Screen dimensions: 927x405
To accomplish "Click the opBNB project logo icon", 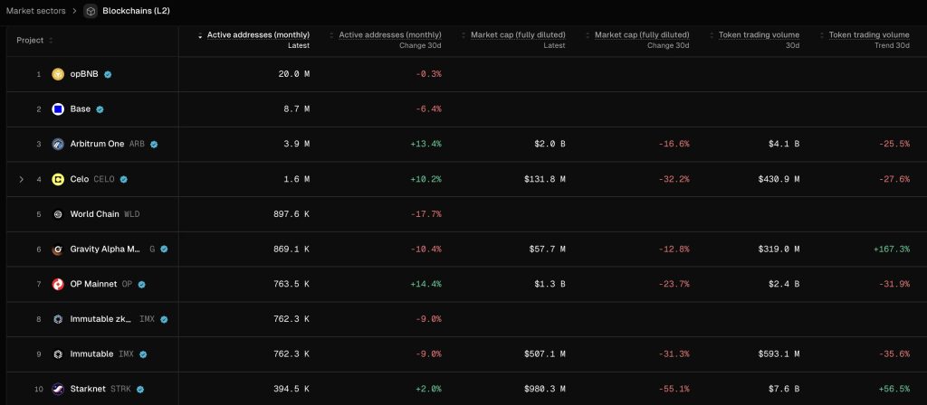I will pyautogui.click(x=58, y=74).
